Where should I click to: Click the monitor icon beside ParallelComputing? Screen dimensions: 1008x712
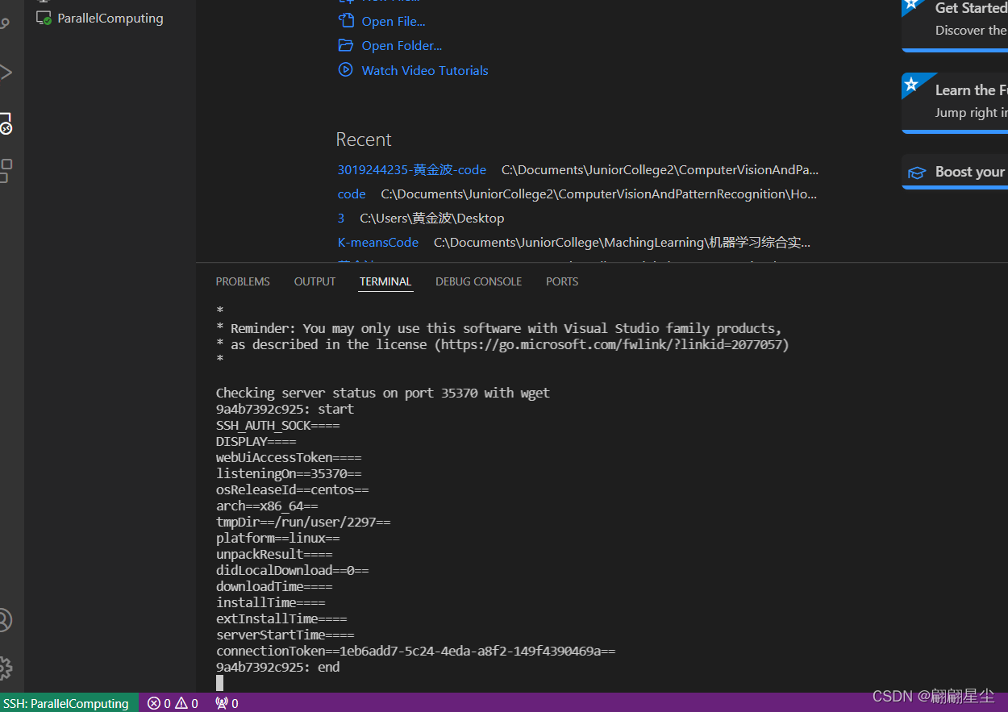44,18
